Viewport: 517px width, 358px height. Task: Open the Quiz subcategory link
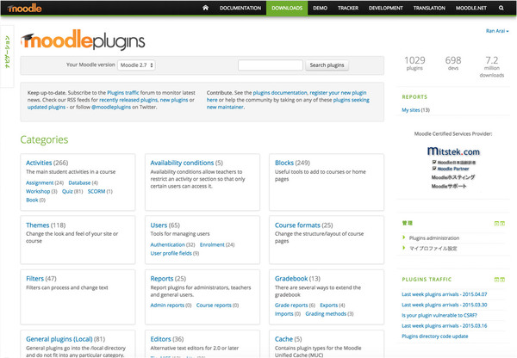tap(67, 191)
